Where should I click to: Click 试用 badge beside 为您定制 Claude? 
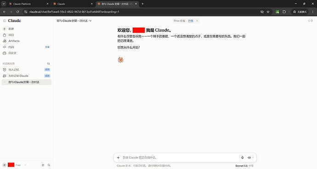click(47, 76)
